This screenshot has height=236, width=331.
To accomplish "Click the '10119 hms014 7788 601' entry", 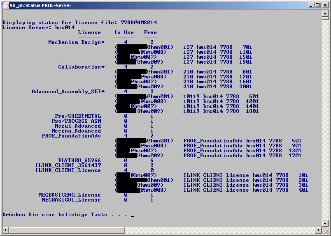I will point(221,96).
